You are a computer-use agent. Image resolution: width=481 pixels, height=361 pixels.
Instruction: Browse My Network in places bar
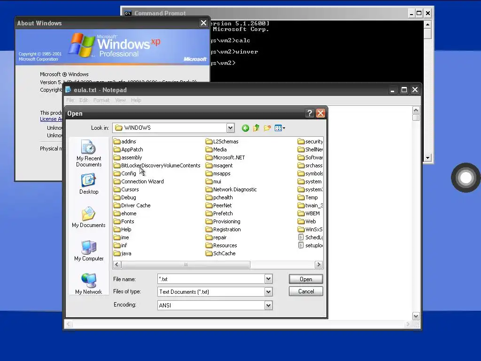tap(89, 284)
